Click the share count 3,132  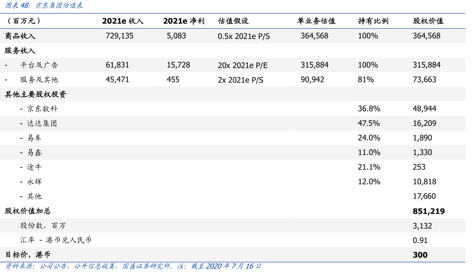click(x=422, y=225)
